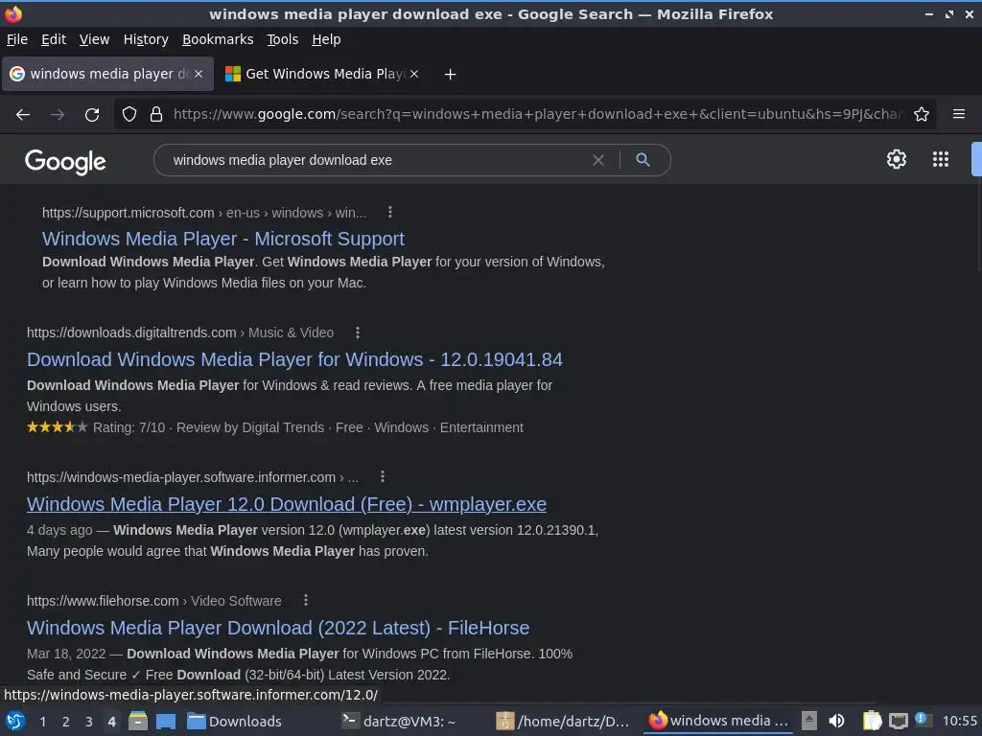Switch to workspace 4
The width and height of the screenshot is (982, 736).
111,722
